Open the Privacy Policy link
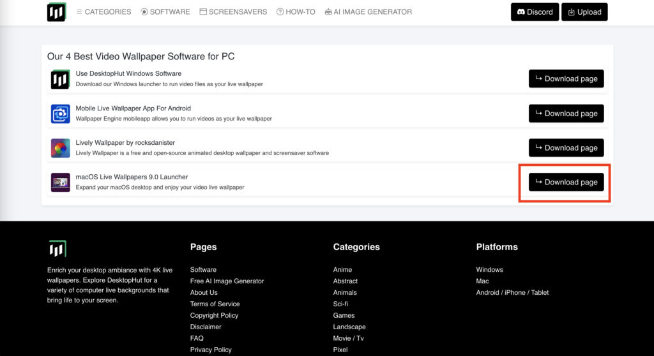 pos(211,350)
